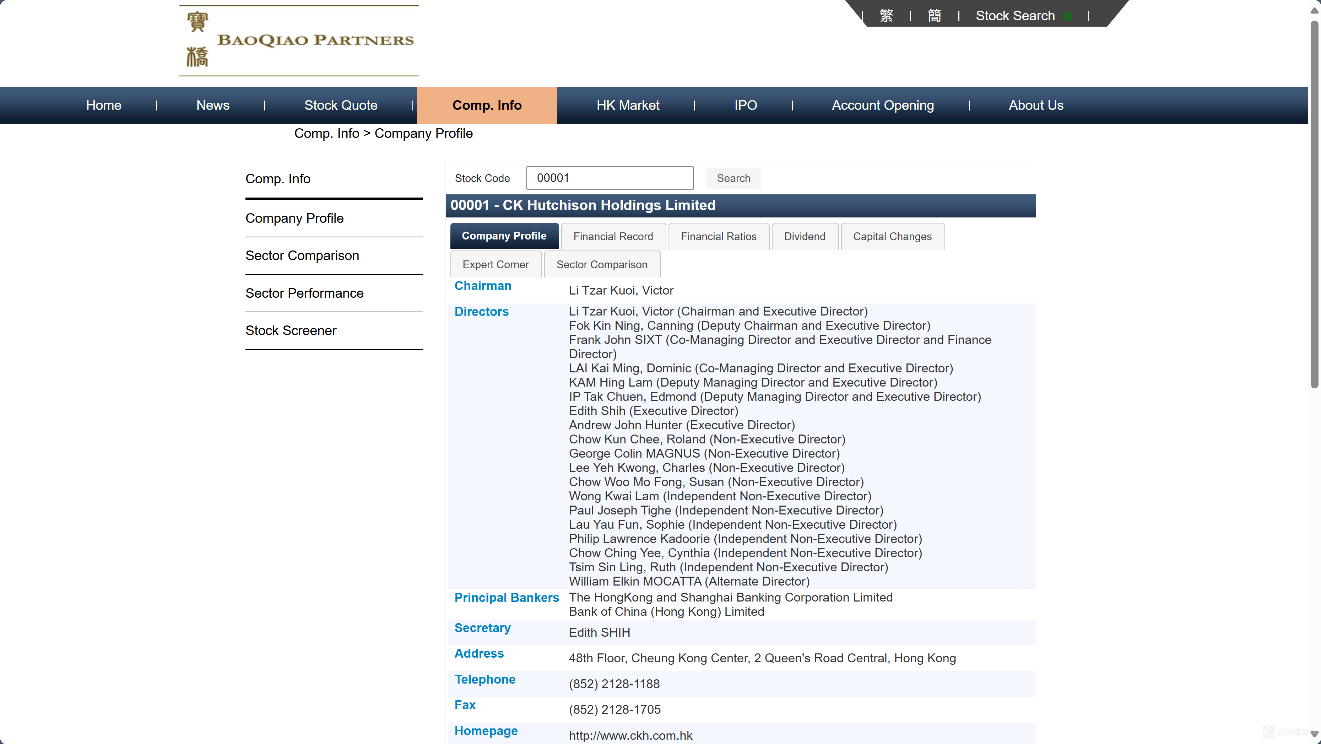Expand Sector Comparison in sidebar
Screen dimensions: 1321x744
pos(302,255)
